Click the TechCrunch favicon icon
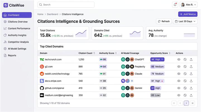 42,59
